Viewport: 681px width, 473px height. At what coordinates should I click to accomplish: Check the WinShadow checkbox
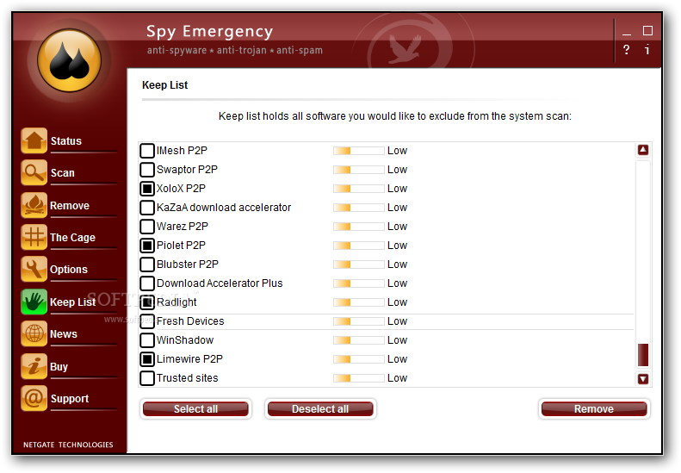coord(147,340)
